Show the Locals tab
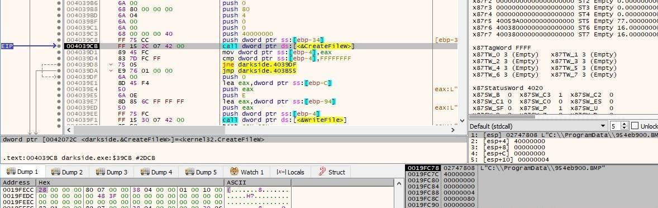The image size is (658, 208). tap(290, 172)
